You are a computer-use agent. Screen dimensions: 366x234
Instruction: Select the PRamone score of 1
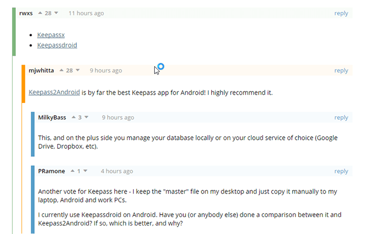pyautogui.click(x=79, y=171)
